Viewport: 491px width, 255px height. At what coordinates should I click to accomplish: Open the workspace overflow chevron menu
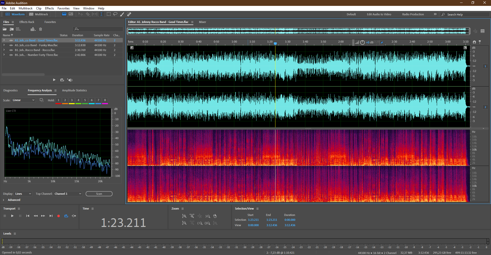(435, 14)
